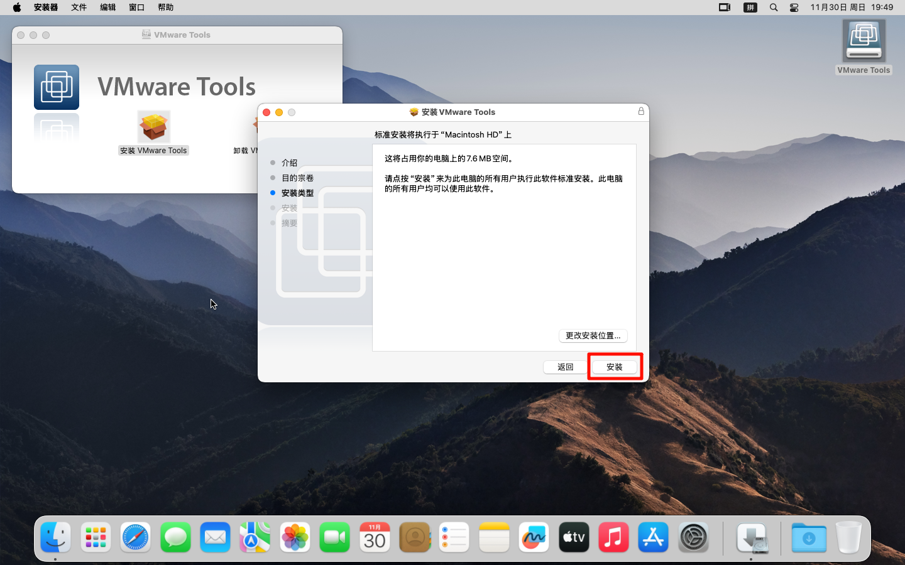This screenshot has height=565, width=905.
Task: Open Calendar showing 30 in the Dock
Action: [x=375, y=537]
